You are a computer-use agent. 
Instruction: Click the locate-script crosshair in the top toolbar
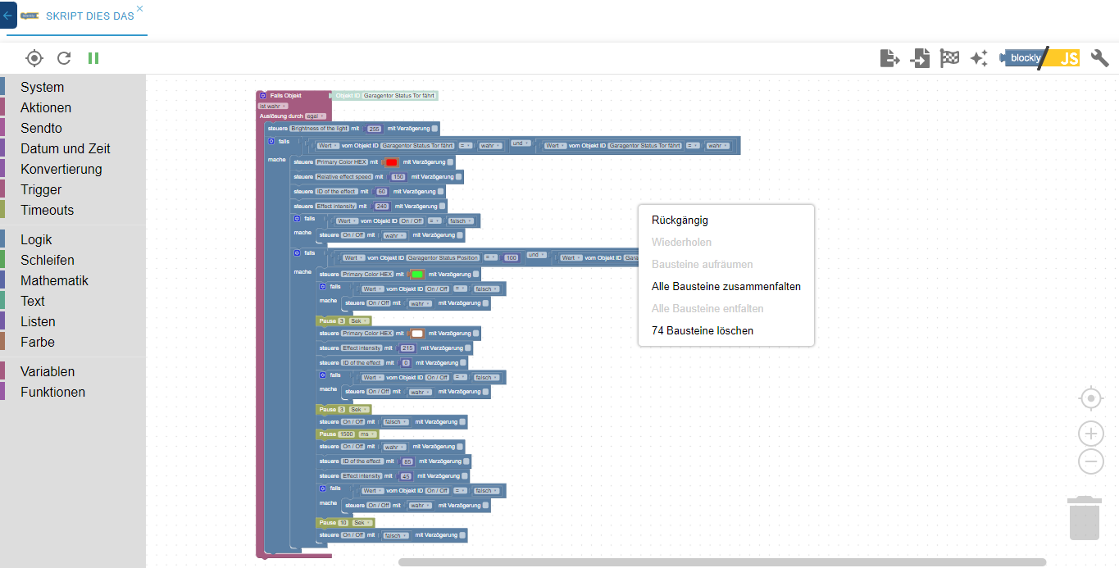(34, 58)
